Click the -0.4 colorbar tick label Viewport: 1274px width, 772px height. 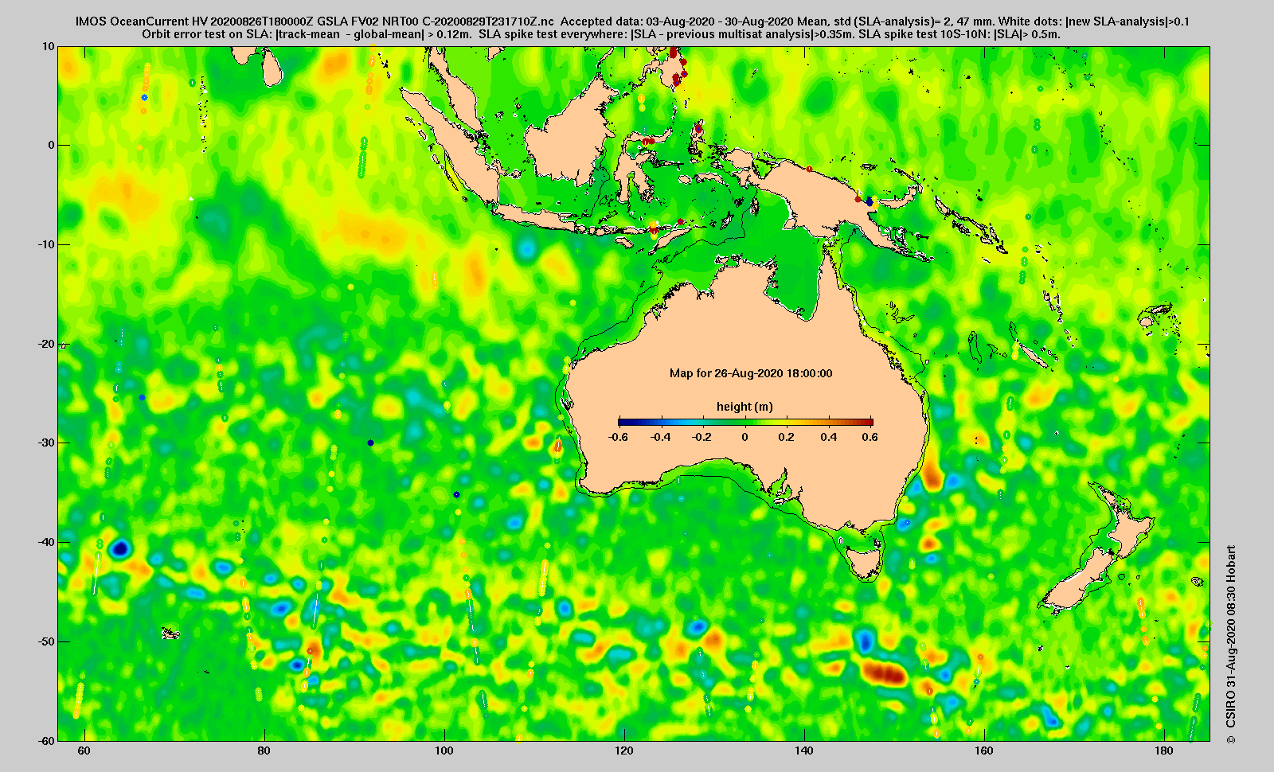click(660, 437)
